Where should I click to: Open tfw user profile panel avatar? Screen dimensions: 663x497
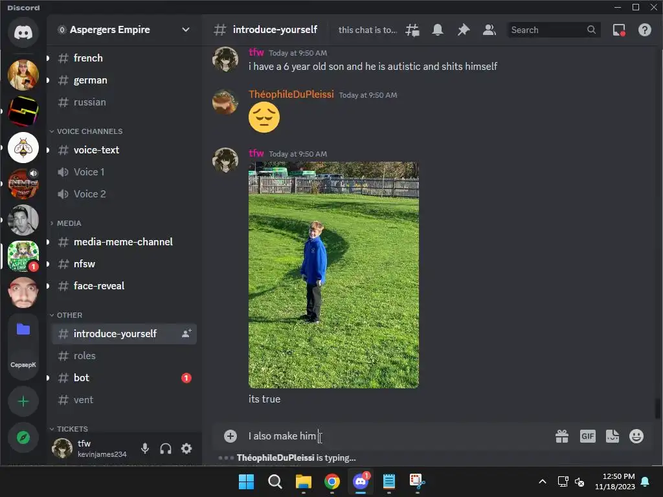pyautogui.click(x=62, y=448)
